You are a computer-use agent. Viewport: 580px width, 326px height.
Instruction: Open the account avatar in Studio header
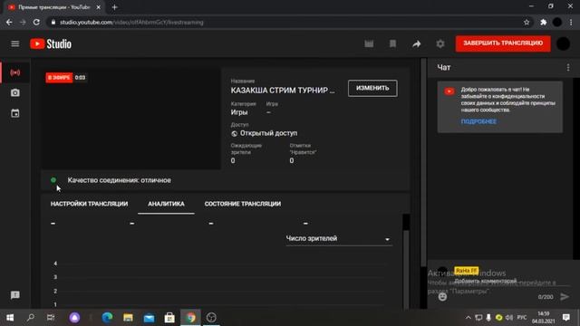pyautogui.click(x=563, y=43)
